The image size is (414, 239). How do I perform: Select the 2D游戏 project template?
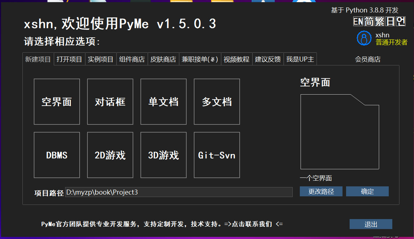tap(110, 155)
